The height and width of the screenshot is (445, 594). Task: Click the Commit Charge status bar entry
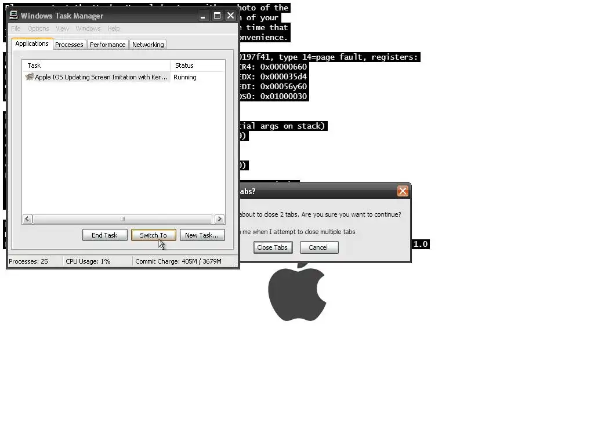pos(179,261)
